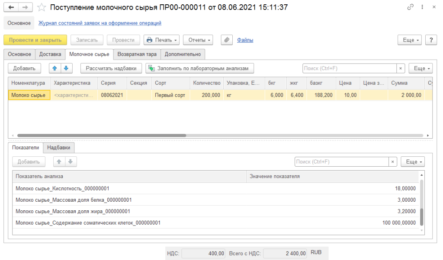The height and width of the screenshot is (260, 443).
Task: Click the horizontal scrollbar of the raw milk table
Action: [x=100, y=135]
